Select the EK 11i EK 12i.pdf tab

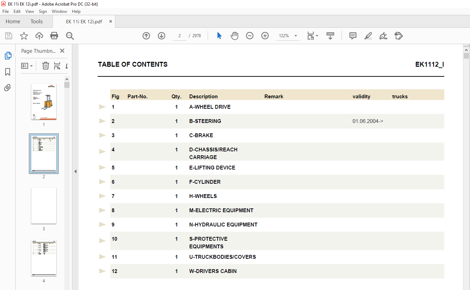pyautogui.click(x=84, y=22)
